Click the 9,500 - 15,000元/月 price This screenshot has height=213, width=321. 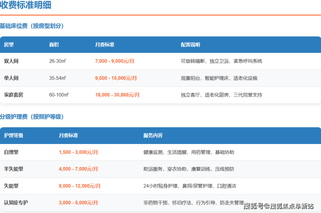(x=116, y=78)
